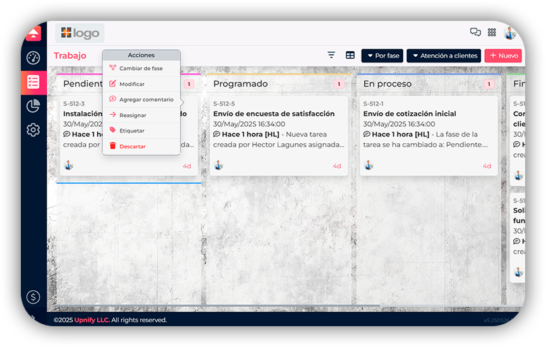The image size is (546, 347).
Task: Switch to the table view icon
Action: pos(350,56)
